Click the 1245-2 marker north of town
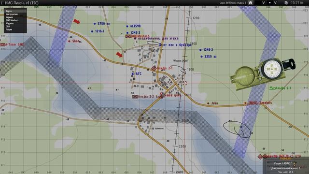This screenshot has height=174, width=309. tap(127, 33)
